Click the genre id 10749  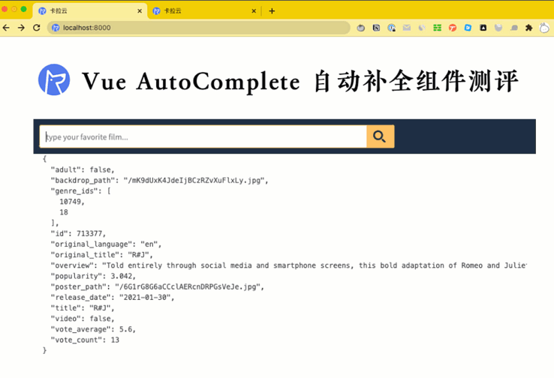coord(72,202)
